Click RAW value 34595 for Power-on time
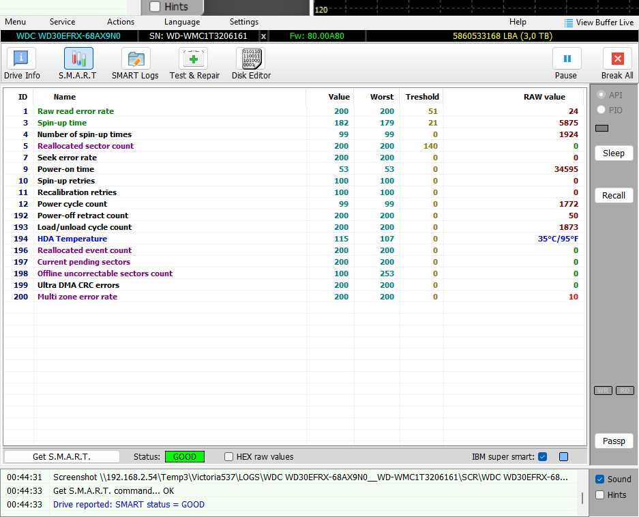Viewport: 639px width, 517px height. pos(566,169)
